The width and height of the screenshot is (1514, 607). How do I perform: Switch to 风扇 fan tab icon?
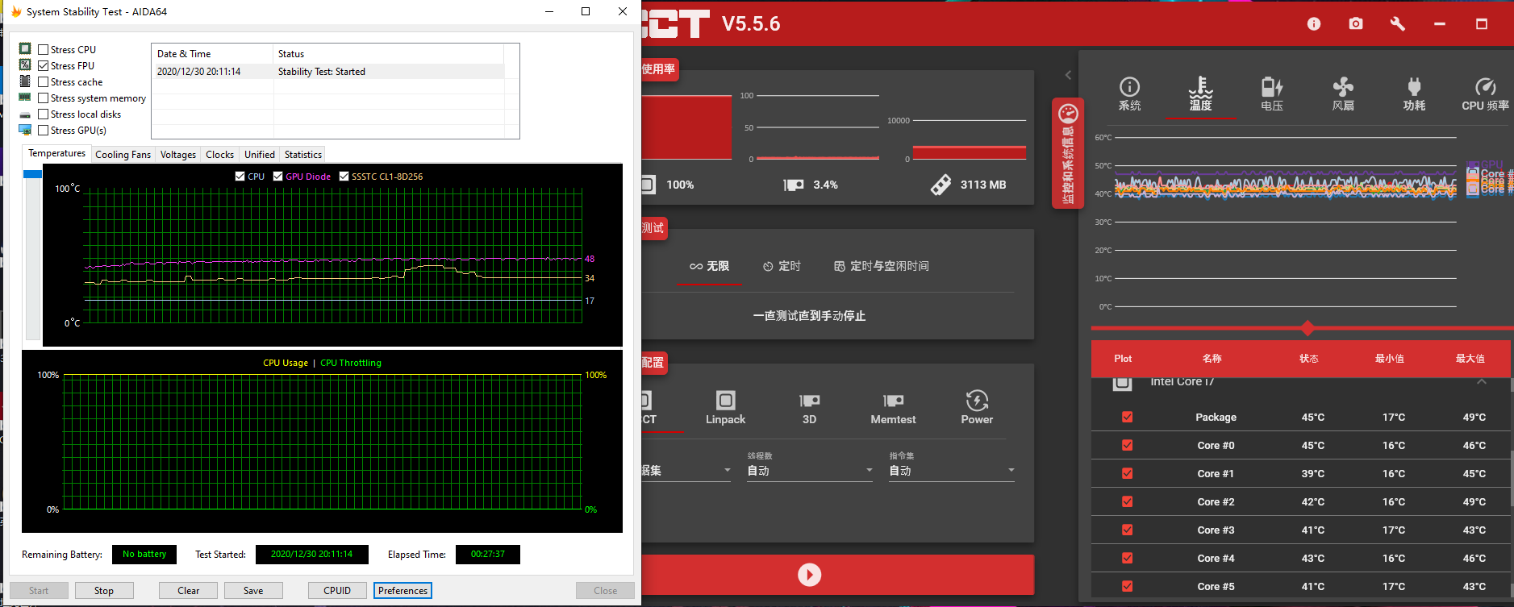coord(1343,94)
